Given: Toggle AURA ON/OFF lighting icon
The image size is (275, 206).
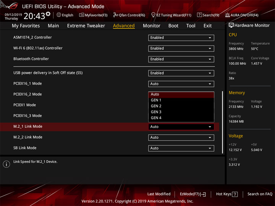Looking at the screenshot, I should click(227, 15).
